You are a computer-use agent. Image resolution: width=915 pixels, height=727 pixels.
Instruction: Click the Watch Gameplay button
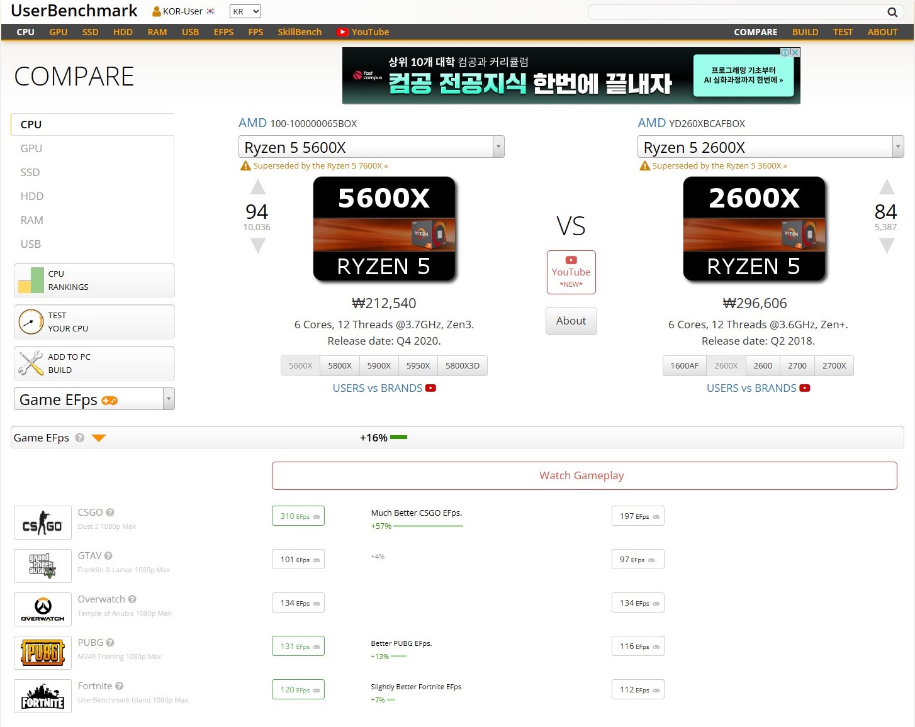coord(585,475)
